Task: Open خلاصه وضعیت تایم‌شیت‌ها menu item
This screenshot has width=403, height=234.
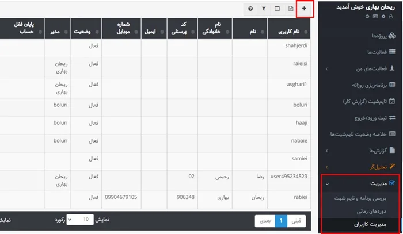Action: pos(360,134)
